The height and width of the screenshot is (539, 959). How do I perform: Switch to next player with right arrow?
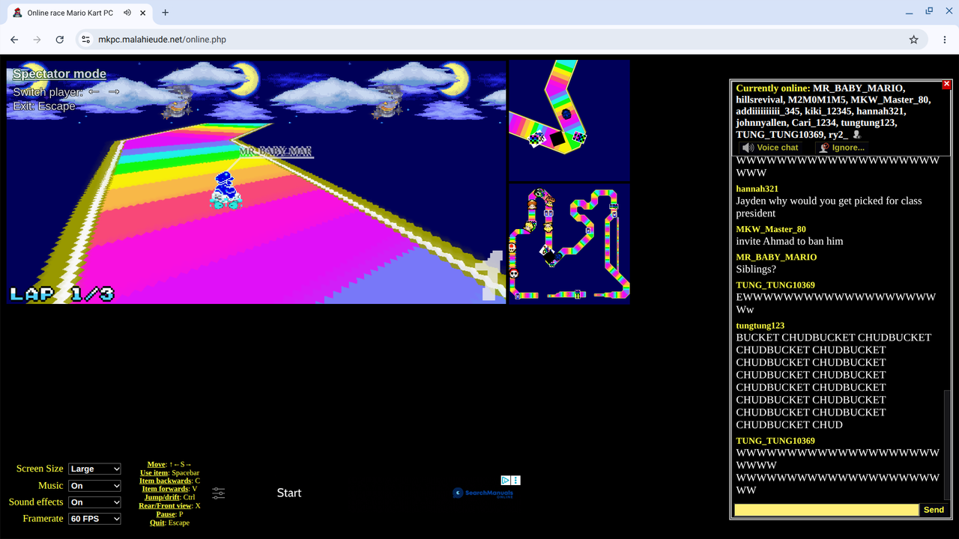click(x=114, y=91)
